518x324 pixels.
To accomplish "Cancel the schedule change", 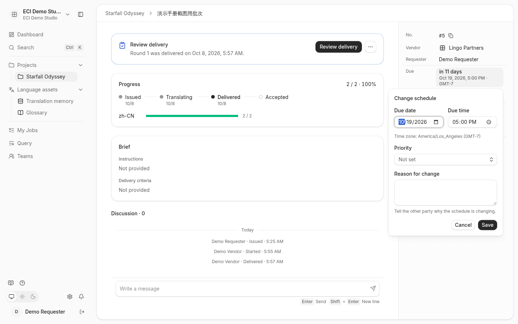I will (463, 225).
